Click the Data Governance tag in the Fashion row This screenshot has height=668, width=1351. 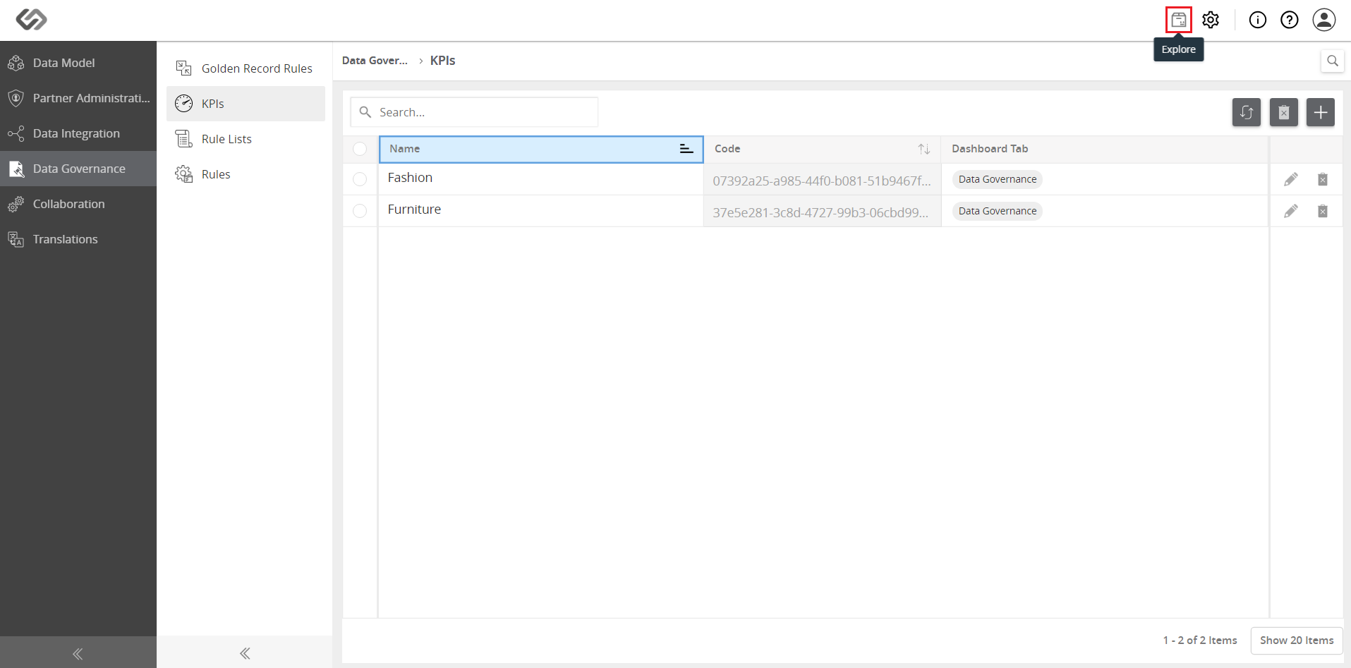pyautogui.click(x=997, y=179)
